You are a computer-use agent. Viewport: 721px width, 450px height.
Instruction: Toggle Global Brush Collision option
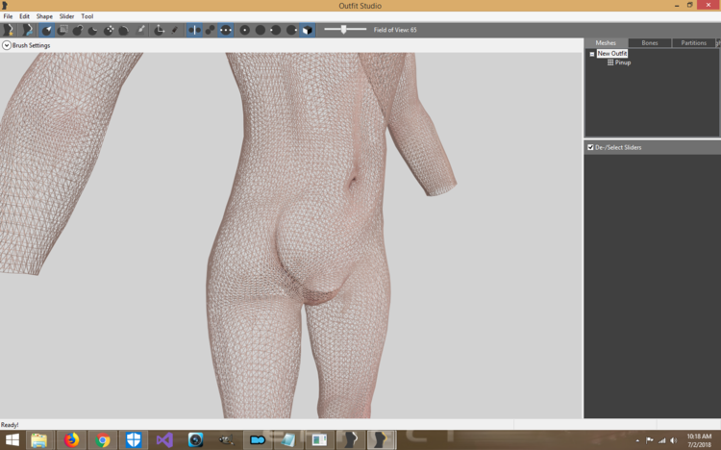226,30
